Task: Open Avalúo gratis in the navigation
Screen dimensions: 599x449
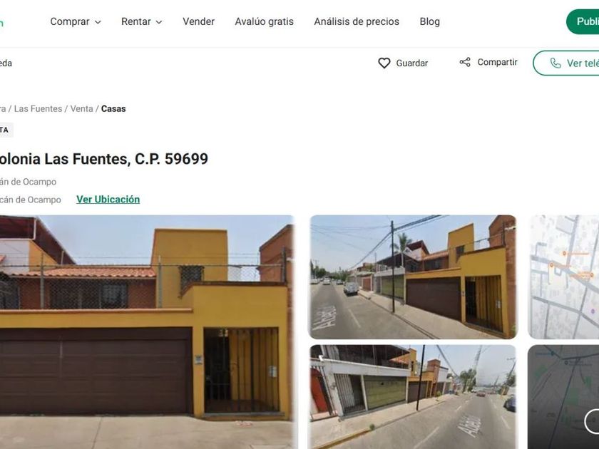Action: click(265, 22)
